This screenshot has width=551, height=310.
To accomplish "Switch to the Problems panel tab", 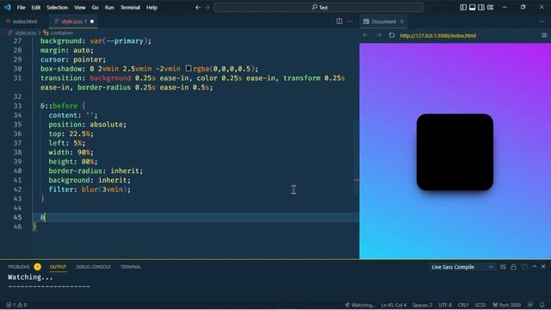I will [19, 267].
